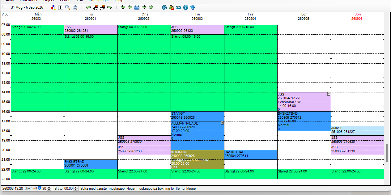391x195 pixels.
Task: Open the Objekt menu
Action: tap(49, 1)
